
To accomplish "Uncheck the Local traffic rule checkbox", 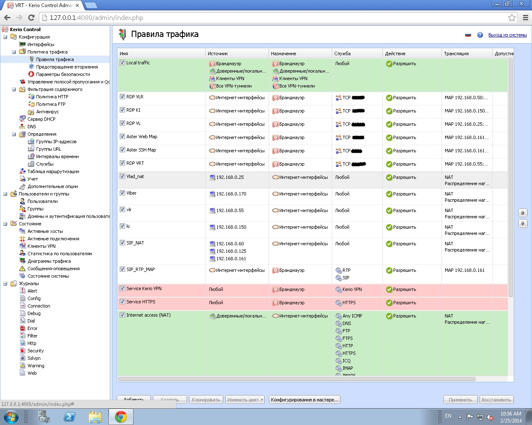I will [x=122, y=63].
